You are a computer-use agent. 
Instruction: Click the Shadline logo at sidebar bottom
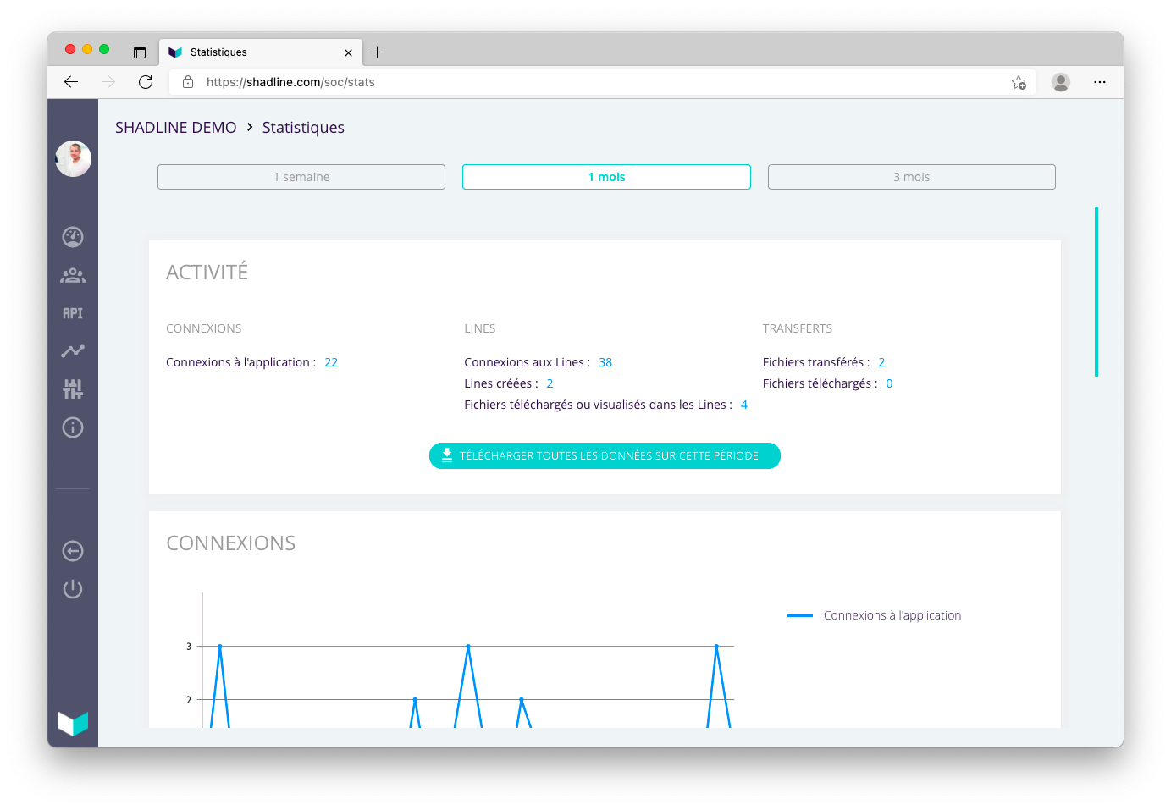(73, 723)
